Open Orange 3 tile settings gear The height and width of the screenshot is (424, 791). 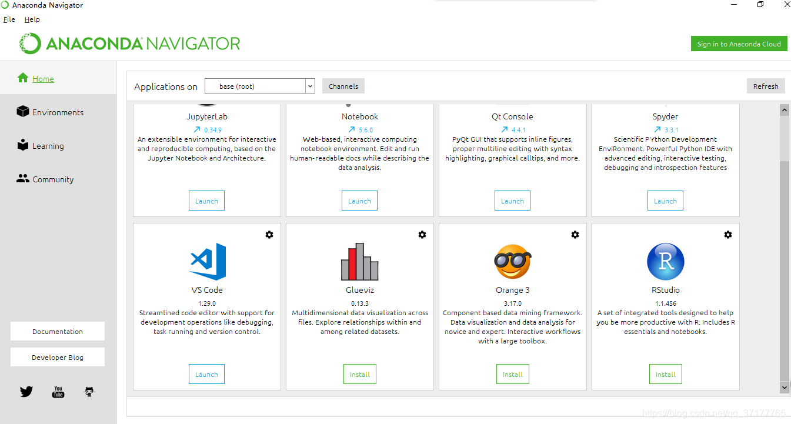[x=575, y=235]
